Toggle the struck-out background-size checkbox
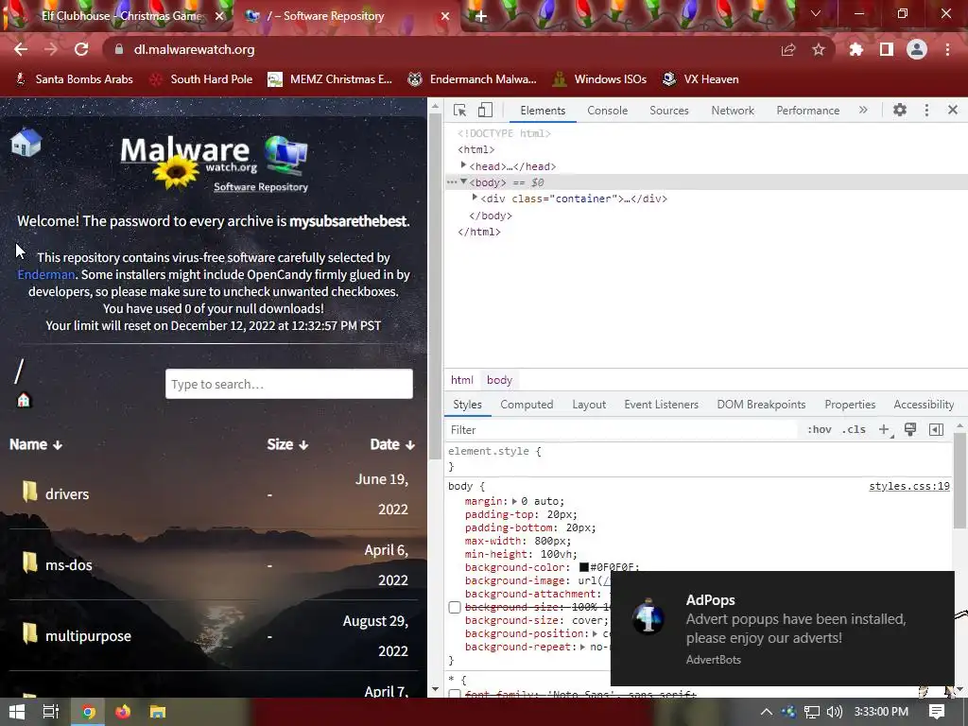The image size is (968, 726). click(x=455, y=608)
